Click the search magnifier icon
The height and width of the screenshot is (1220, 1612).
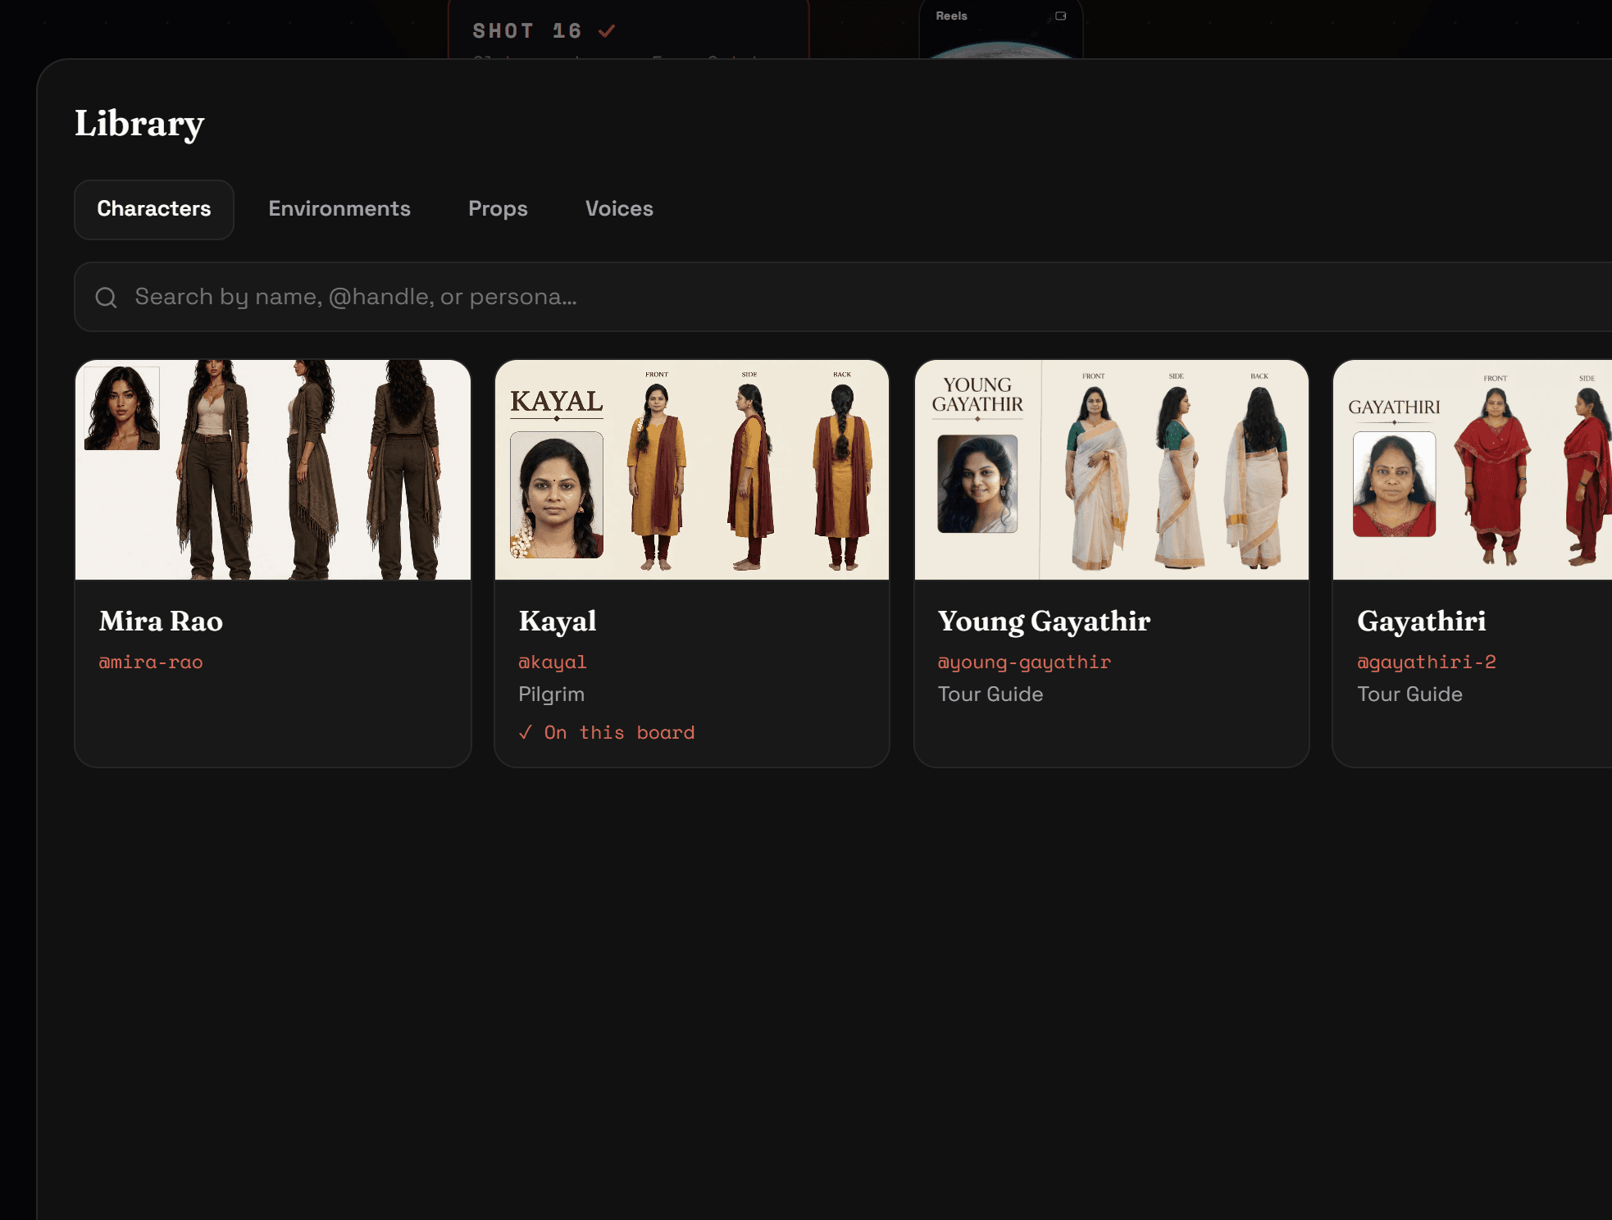point(107,297)
